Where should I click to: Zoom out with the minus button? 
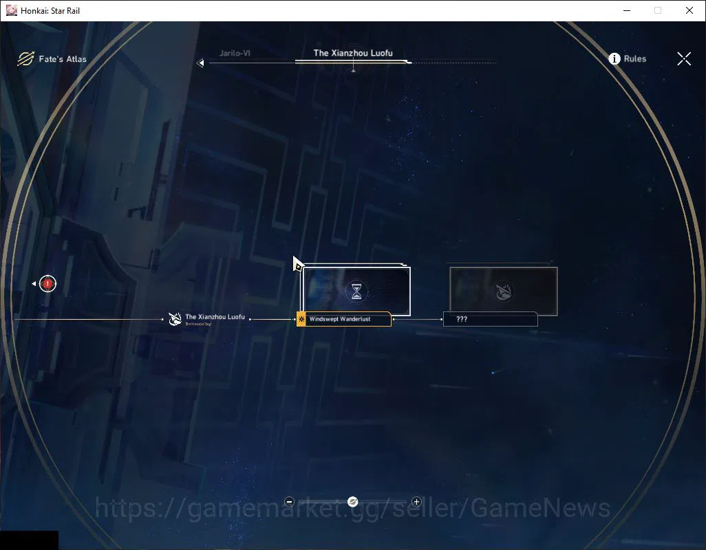click(290, 501)
